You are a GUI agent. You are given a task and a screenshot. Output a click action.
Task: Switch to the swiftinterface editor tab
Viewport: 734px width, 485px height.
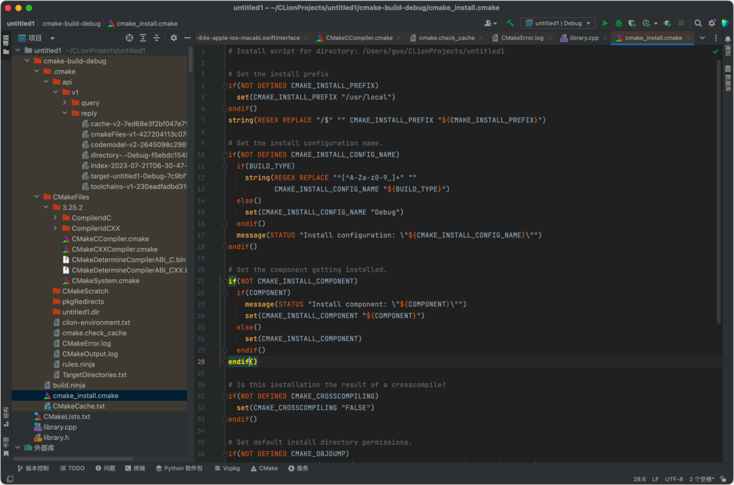(249, 38)
